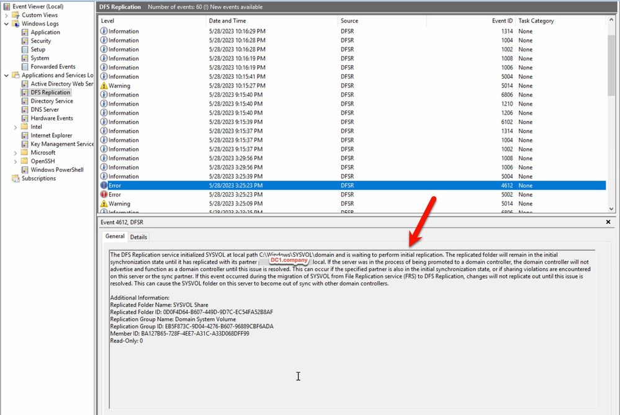Open the Directory Service log icon
The image size is (620, 415).
coord(25,101)
